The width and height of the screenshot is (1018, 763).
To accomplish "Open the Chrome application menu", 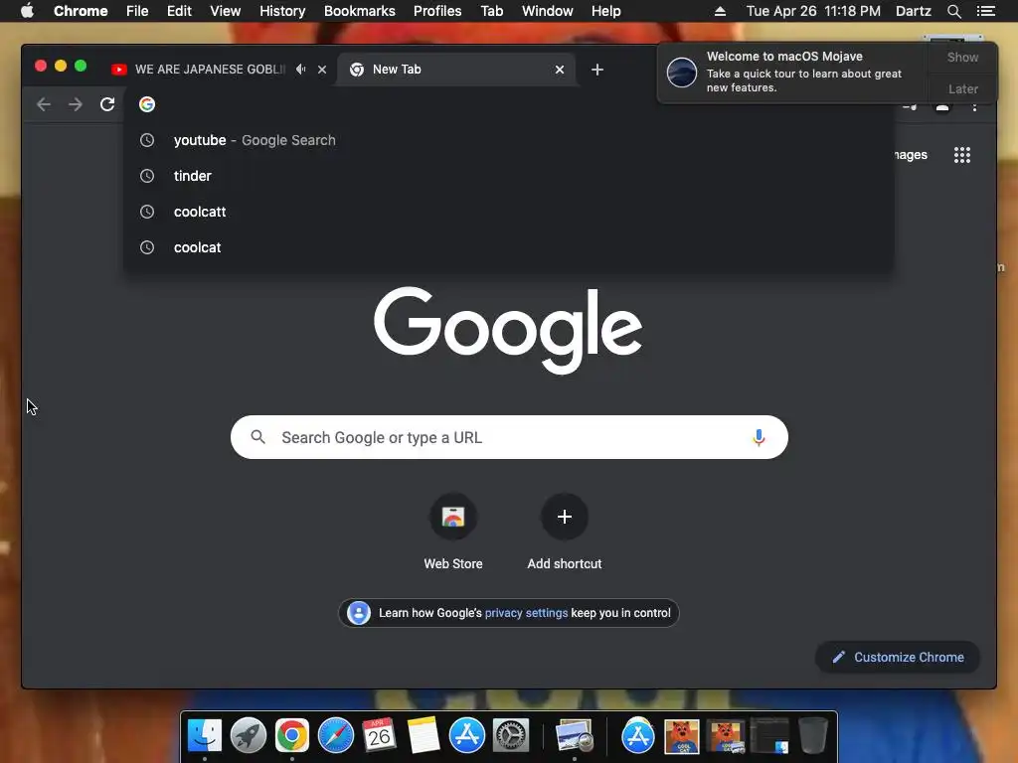I will click(81, 11).
